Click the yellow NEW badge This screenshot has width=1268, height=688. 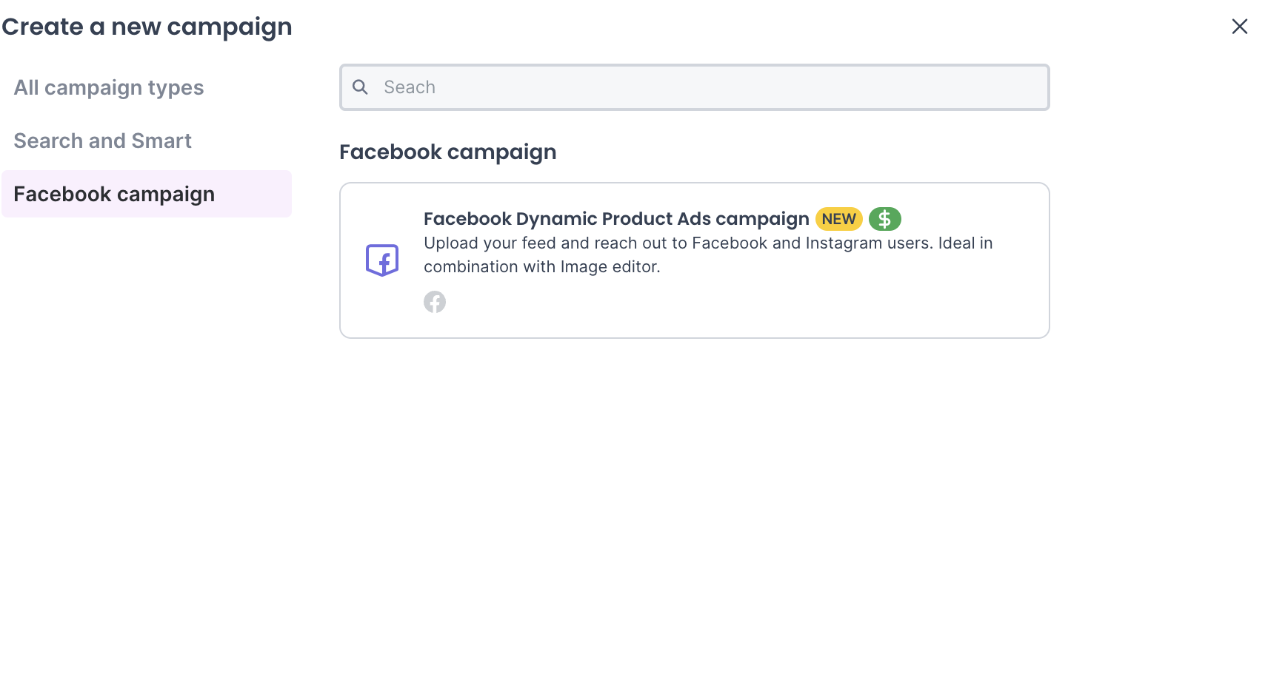pyautogui.click(x=838, y=219)
